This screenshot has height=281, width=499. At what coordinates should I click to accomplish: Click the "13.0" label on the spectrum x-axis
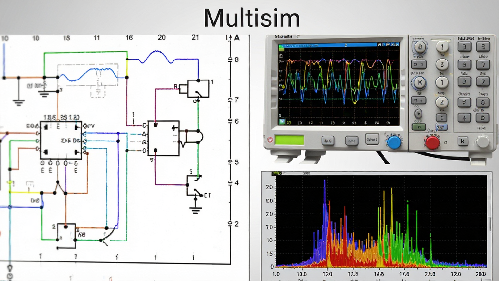click(x=301, y=274)
